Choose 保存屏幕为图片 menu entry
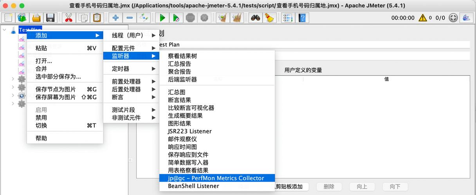 click(x=65, y=97)
